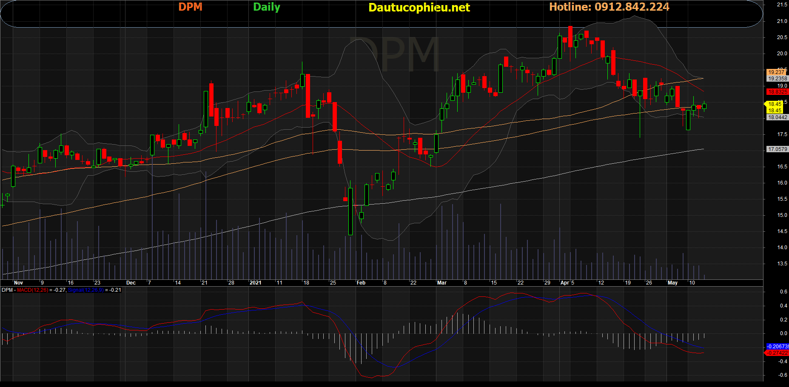Click the Hotline 0912.842.224 text

pos(609,7)
